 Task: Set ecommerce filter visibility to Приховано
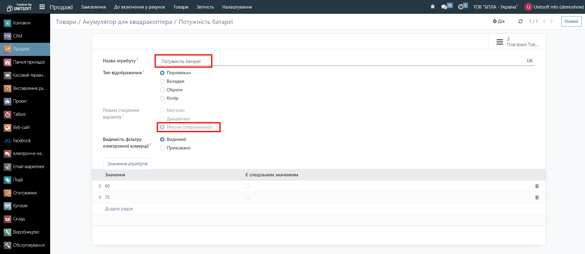(x=162, y=148)
